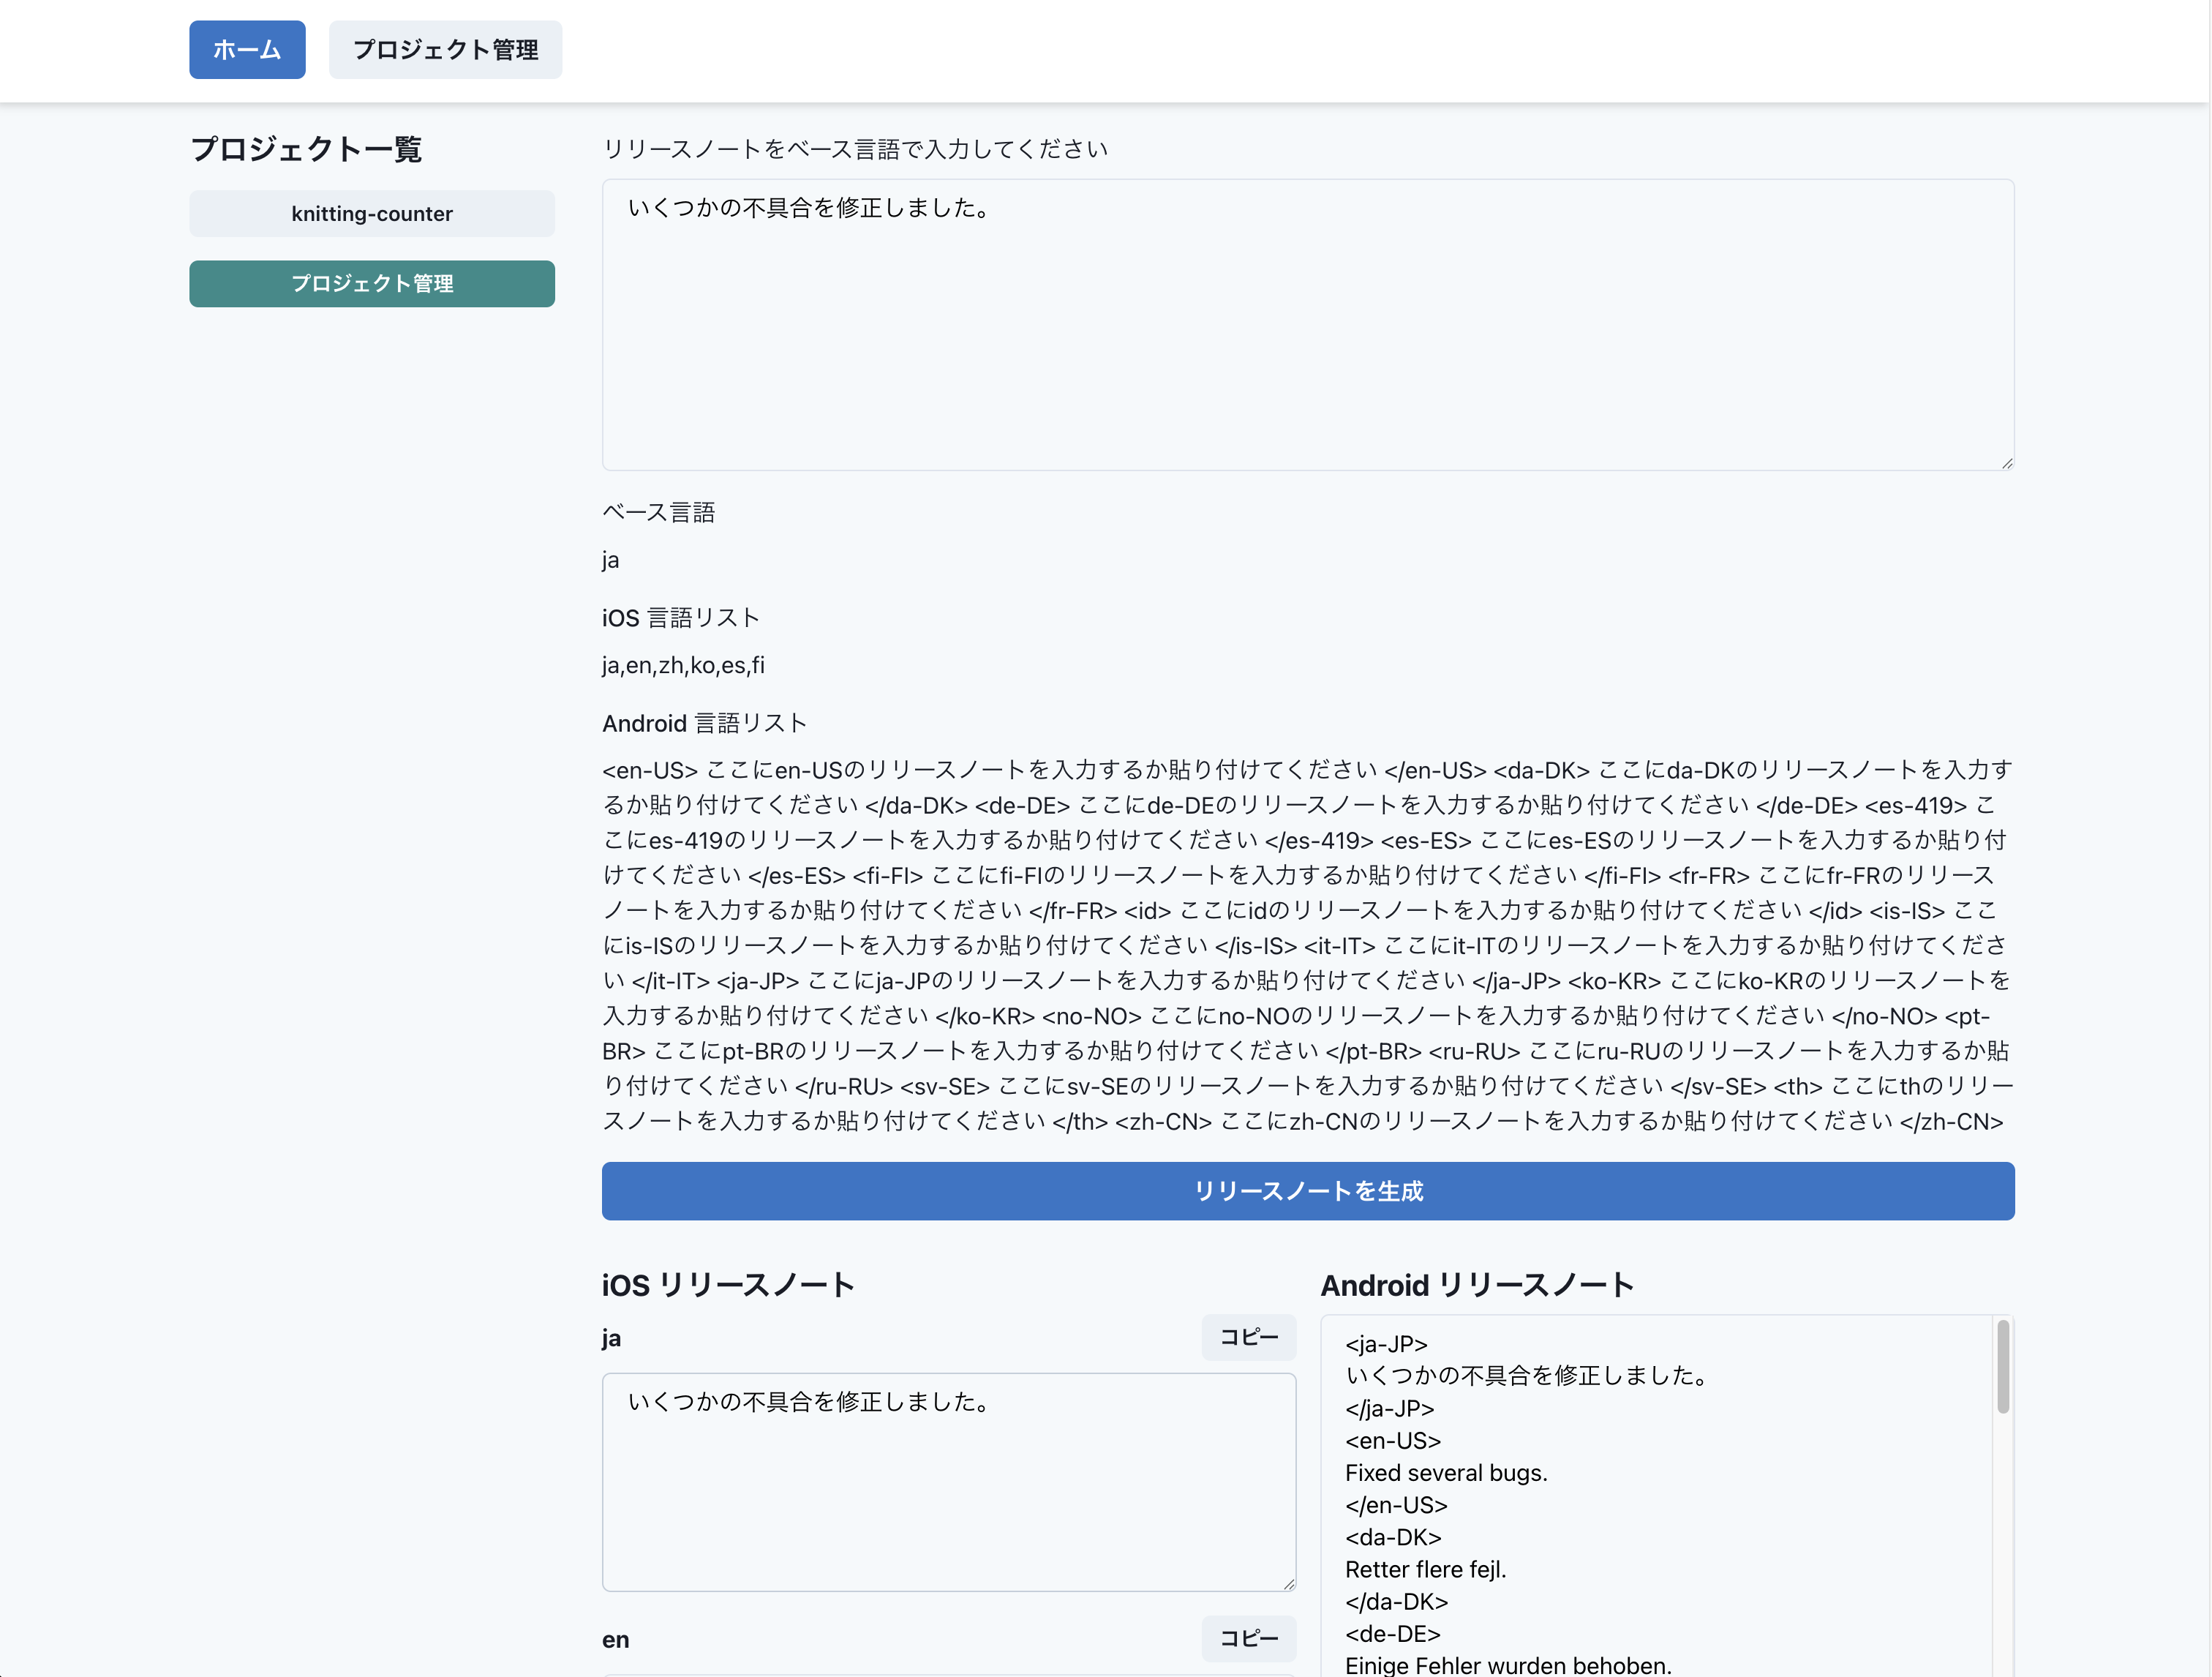Click the iOS language list value ja,en,zh,ko,es,fi
This screenshot has height=1677, width=2212.
pyautogui.click(x=683, y=665)
